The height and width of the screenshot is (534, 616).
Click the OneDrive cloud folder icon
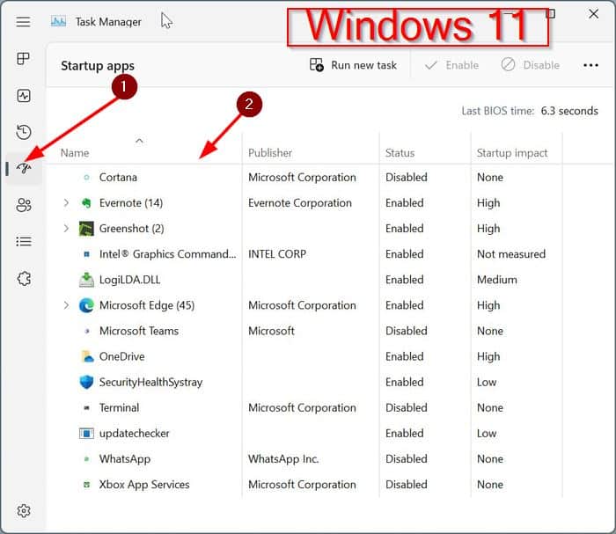87,356
